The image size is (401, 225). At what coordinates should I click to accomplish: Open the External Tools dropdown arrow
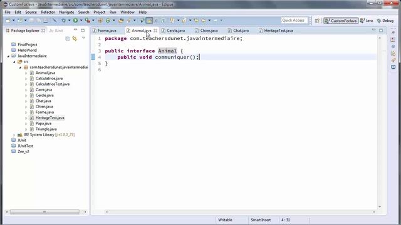click(93, 21)
